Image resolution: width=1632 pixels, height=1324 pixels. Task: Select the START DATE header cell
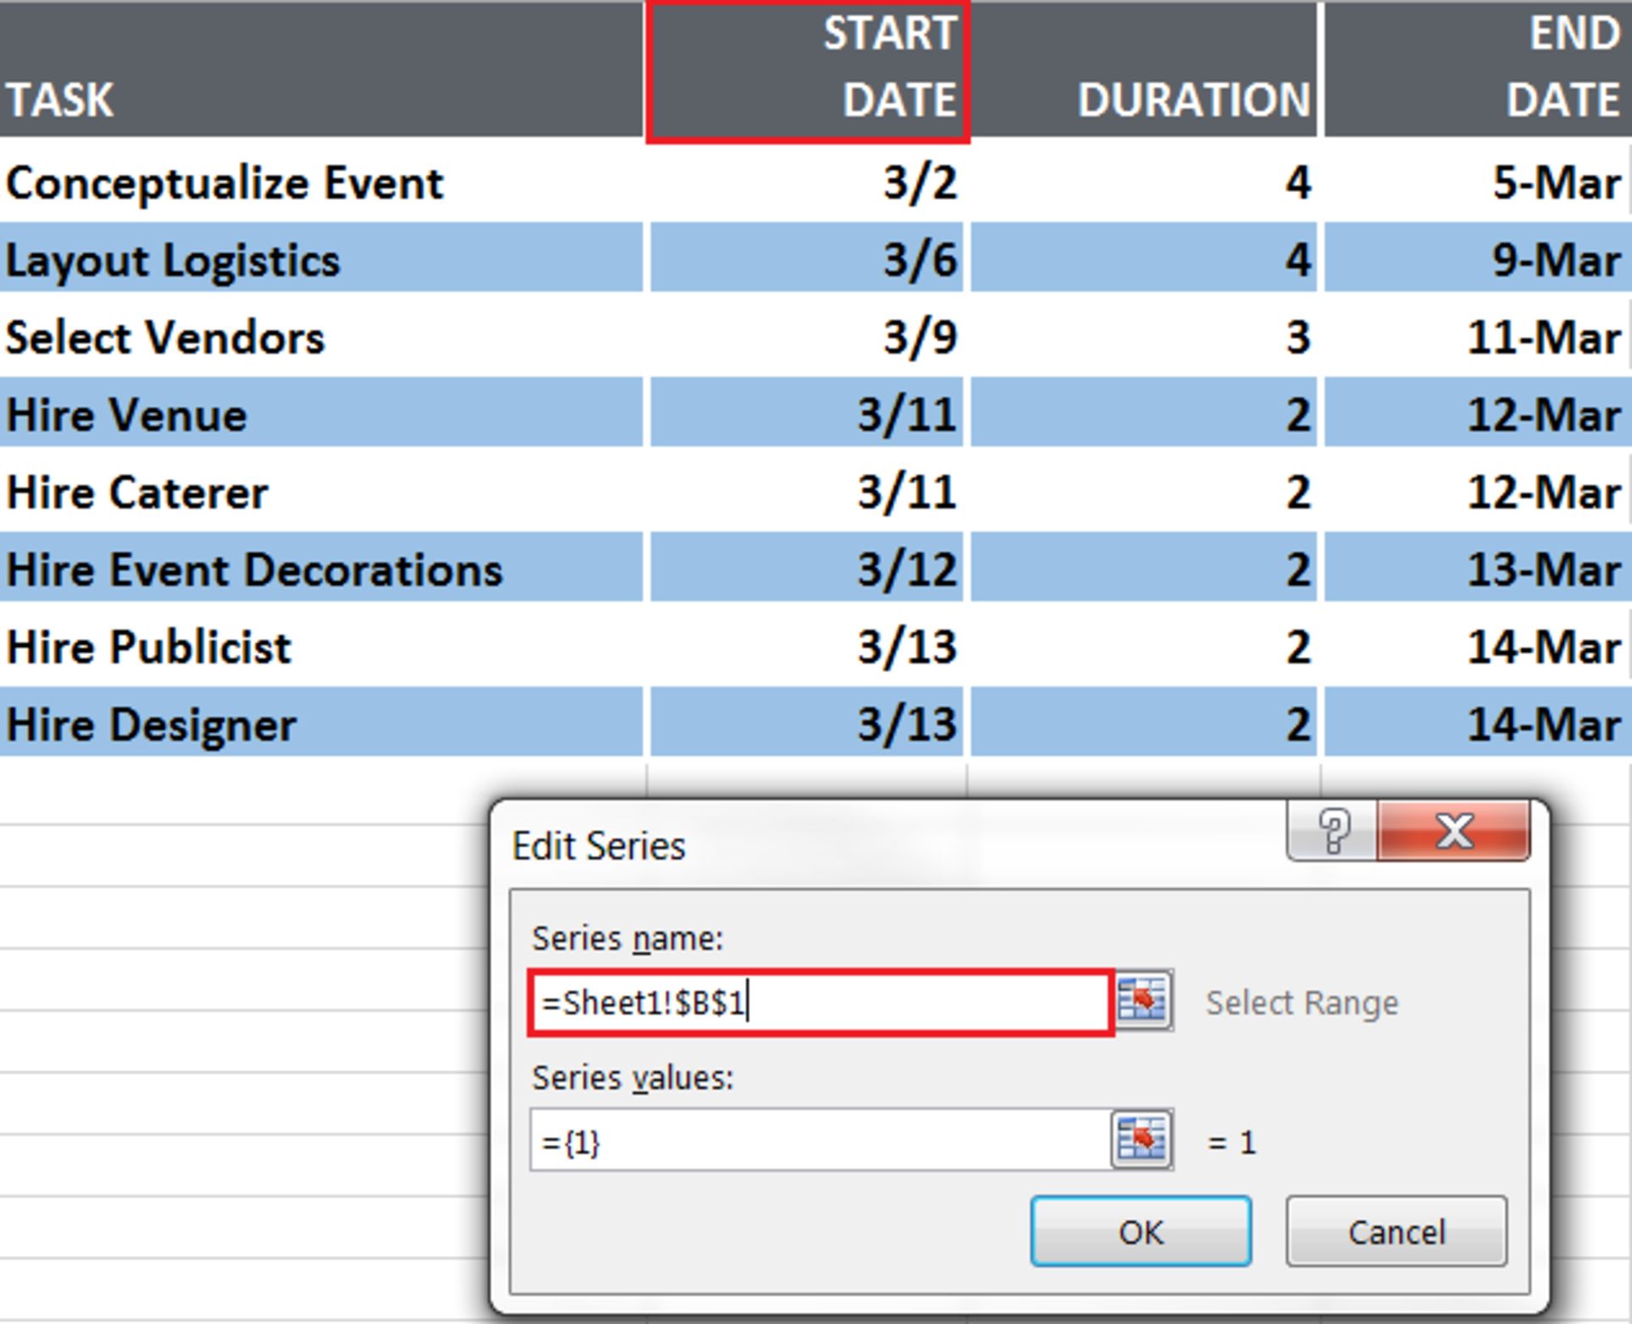[x=807, y=70]
